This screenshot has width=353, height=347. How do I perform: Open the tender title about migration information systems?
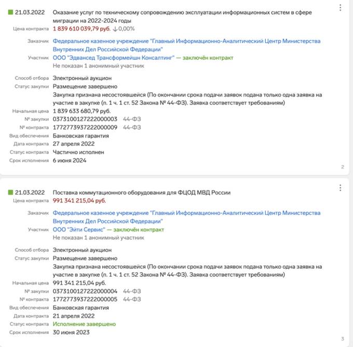[x=182, y=17]
